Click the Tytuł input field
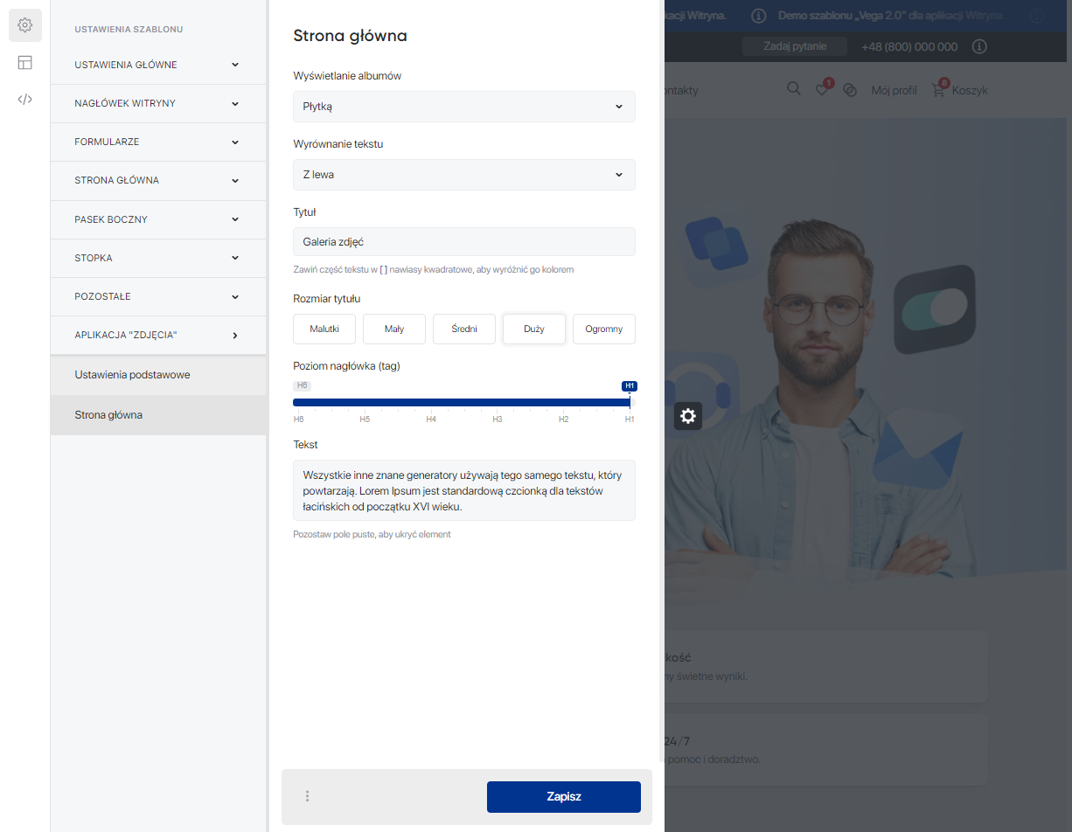 pyautogui.click(x=463, y=242)
